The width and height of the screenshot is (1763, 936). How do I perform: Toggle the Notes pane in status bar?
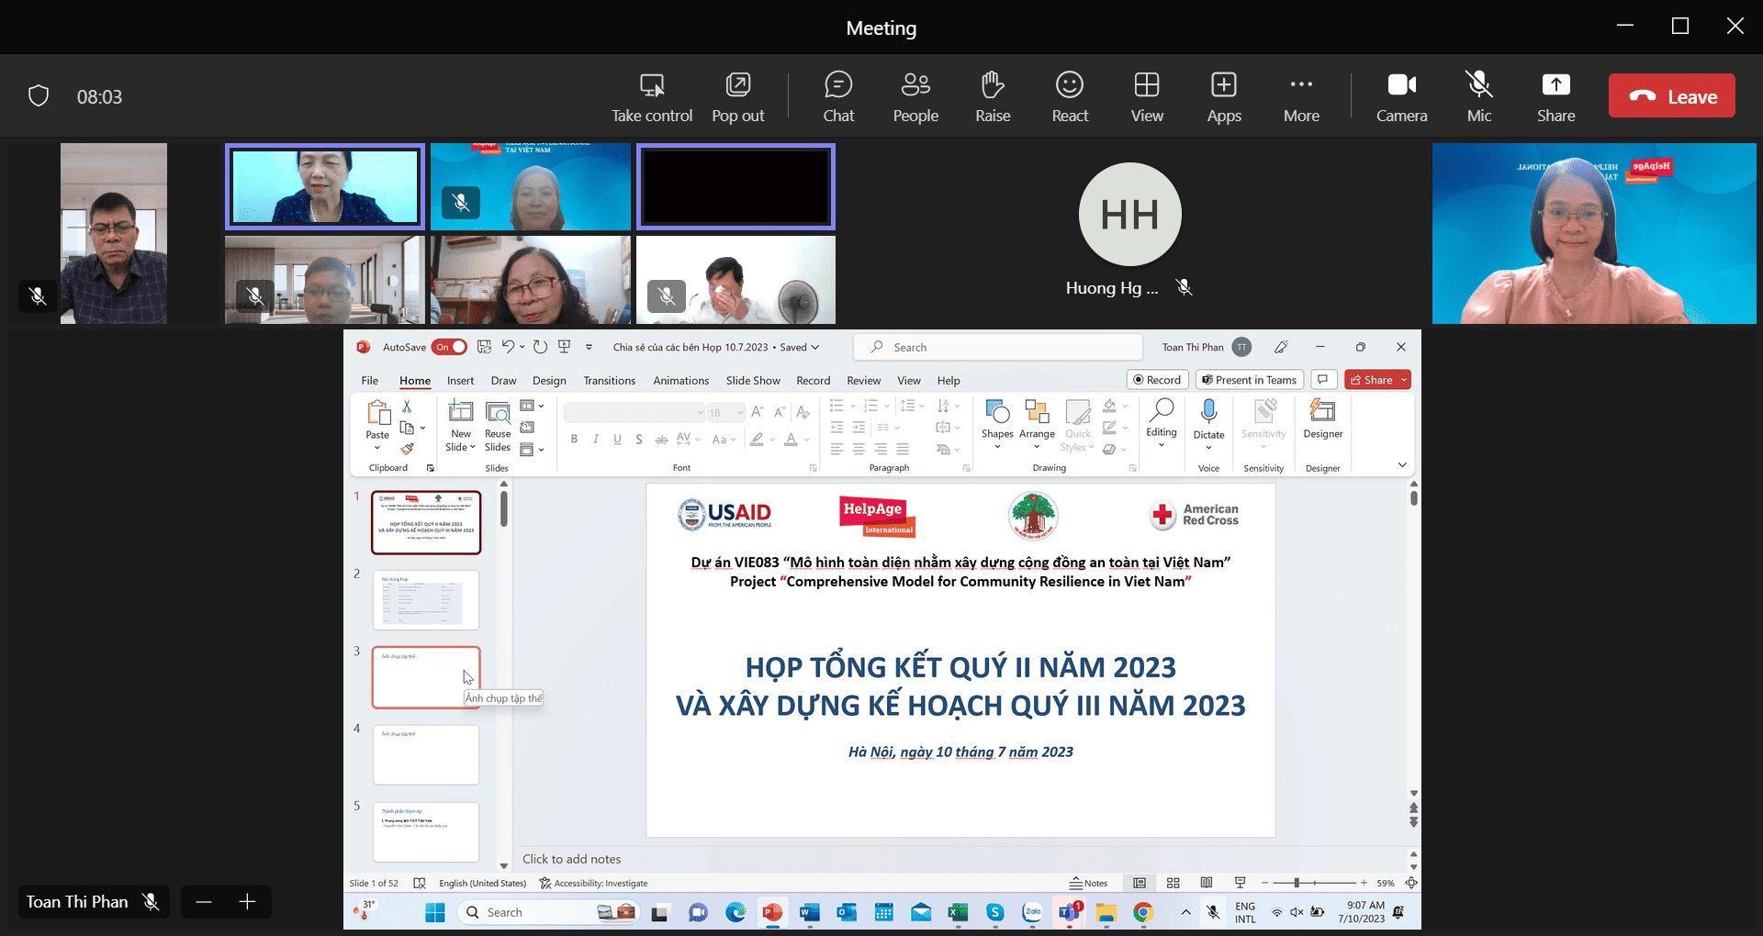click(x=1088, y=883)
